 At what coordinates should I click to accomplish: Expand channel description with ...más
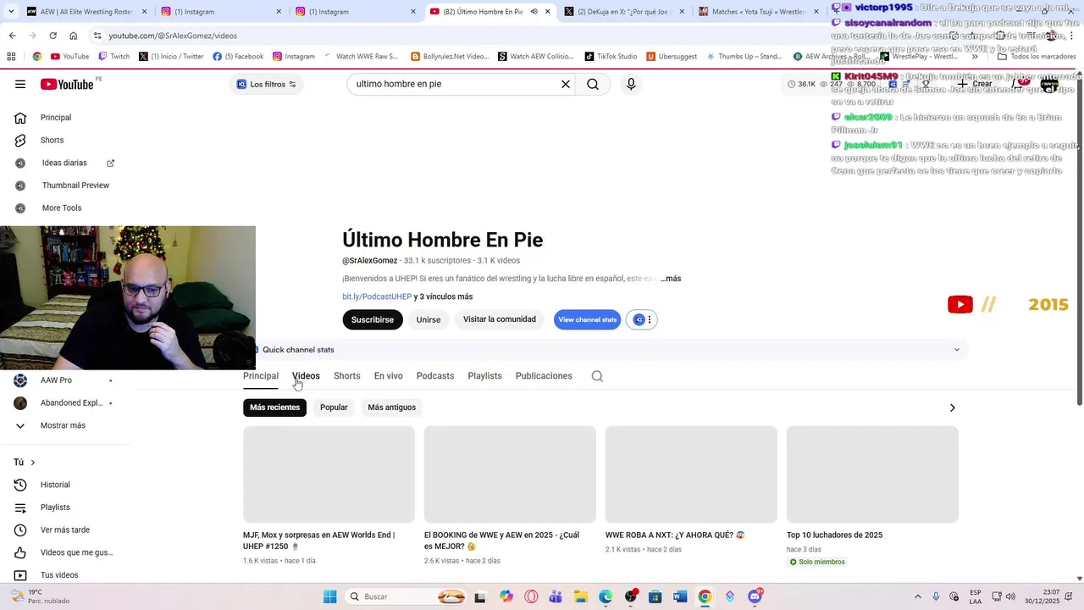pyautogui.click(x=671, y=279)
